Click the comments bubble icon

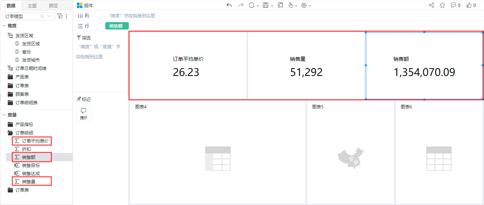pos(453,5)
